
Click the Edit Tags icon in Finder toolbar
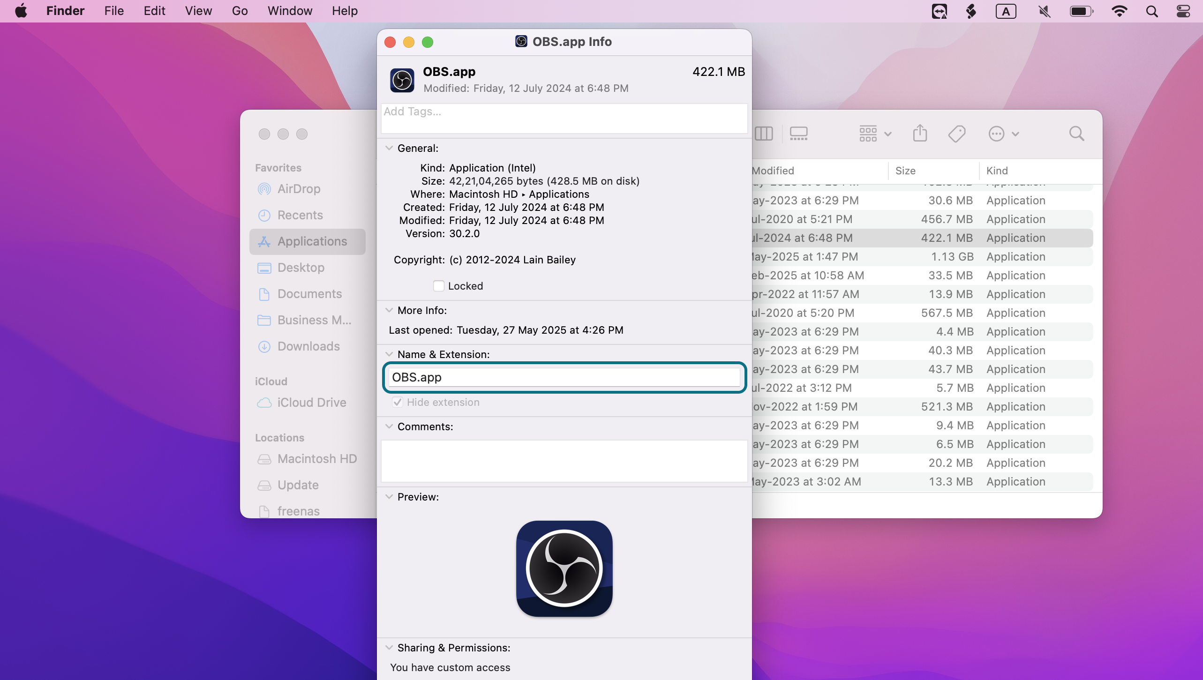pos(957,134)
